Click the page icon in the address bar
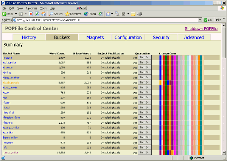The width and height of the screenshot is (227, 161). pos(15,20)
